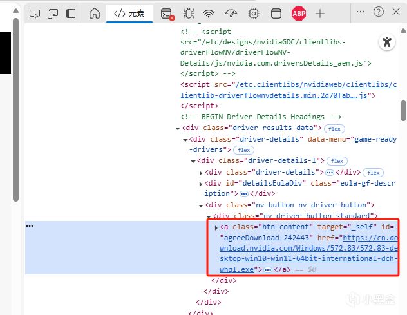The height and width of the screenshot is (315, 407).
Task: Select the first </div> after the anchor
Action: point(224,280)
